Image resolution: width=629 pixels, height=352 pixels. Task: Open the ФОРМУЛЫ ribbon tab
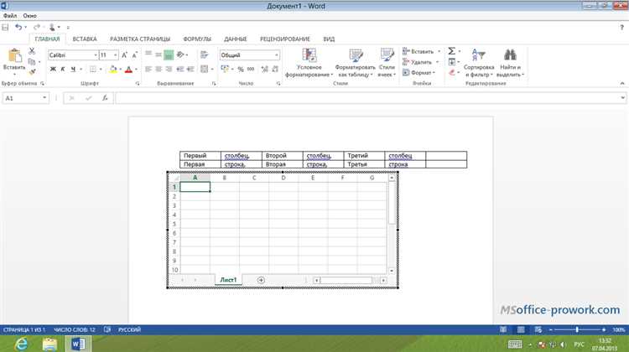point(197,39)
